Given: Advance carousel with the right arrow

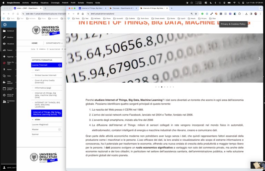Looking at the screenshot, I should click(259, 59).
